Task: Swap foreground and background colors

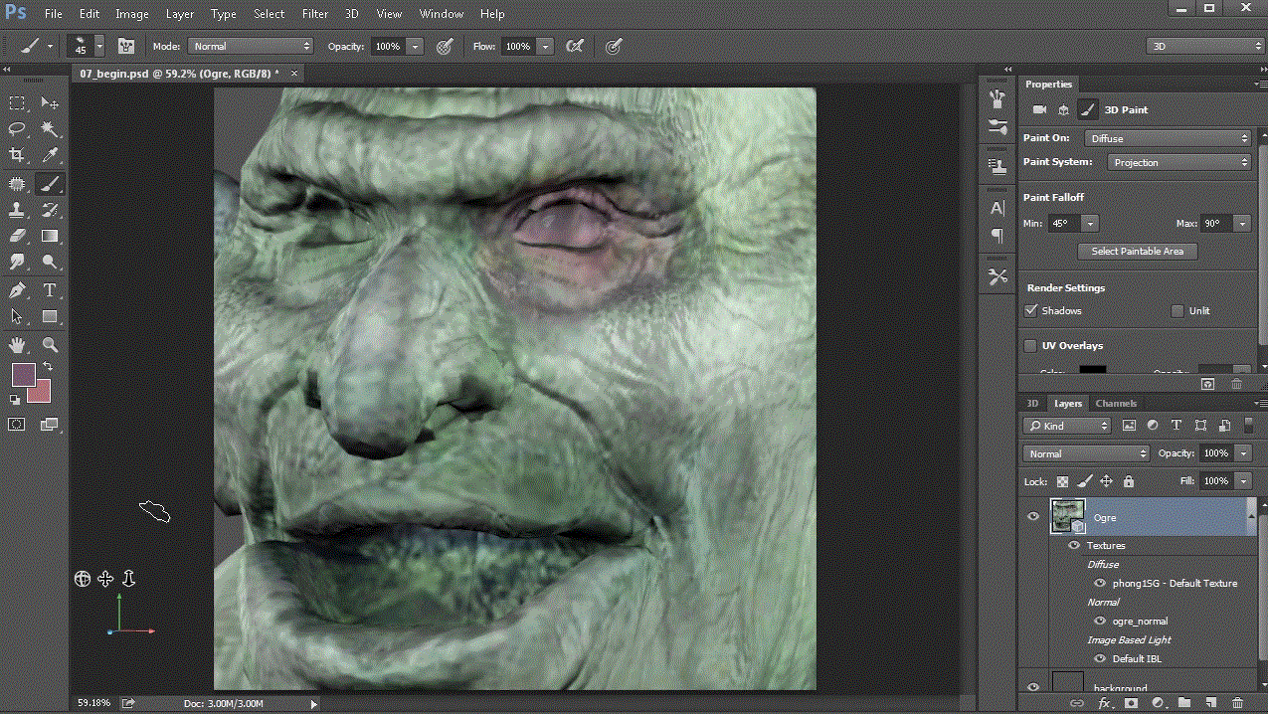Action: (48, 367)
